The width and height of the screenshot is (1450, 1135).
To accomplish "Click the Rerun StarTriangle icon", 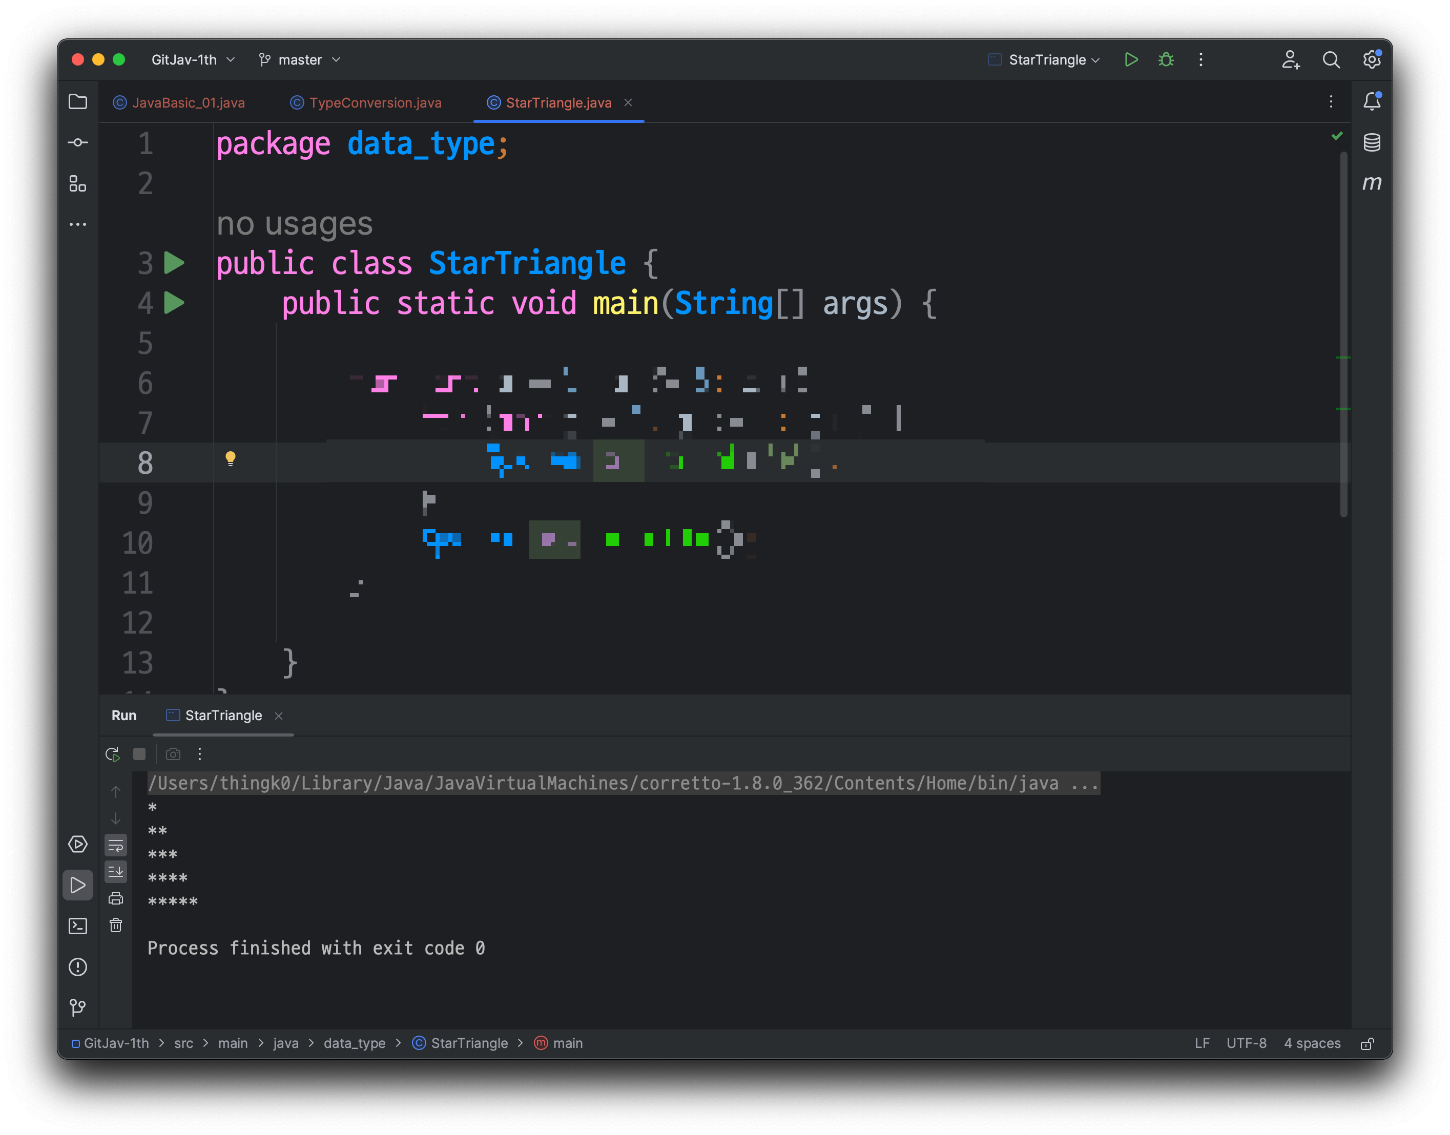I will point(112,754).
